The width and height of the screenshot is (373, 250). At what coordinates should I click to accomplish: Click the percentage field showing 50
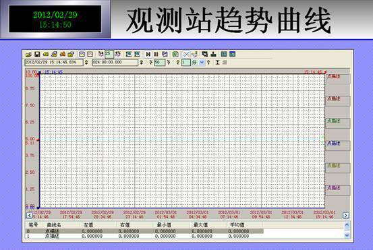pyautogui.click(x=160, y=63)
